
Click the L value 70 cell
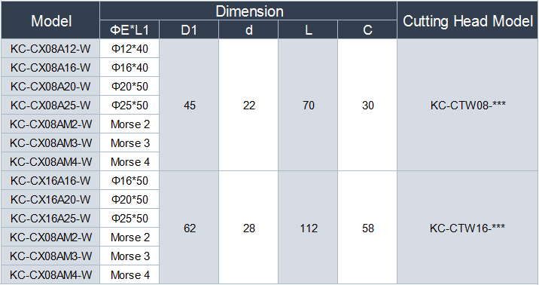[308, 105]
